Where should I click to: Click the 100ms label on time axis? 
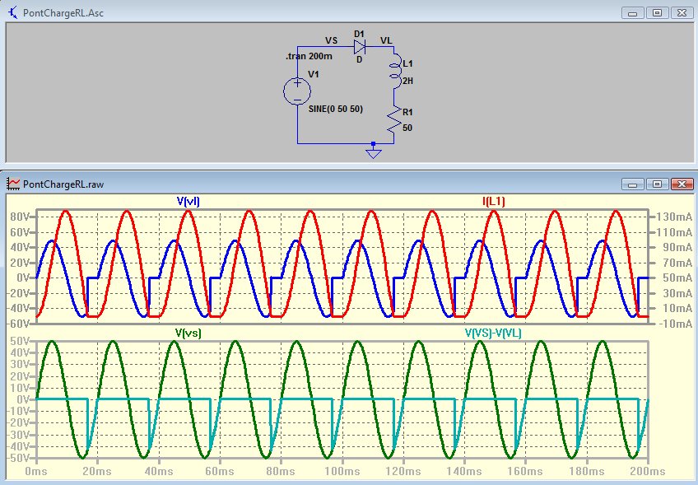click(x=342, y=472)
